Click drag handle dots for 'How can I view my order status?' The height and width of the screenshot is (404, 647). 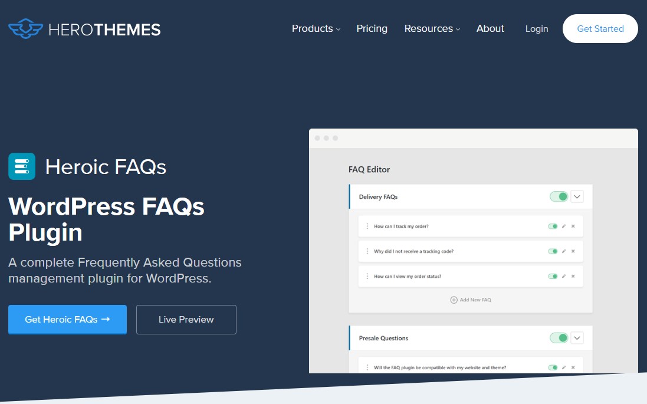(367, 277)
